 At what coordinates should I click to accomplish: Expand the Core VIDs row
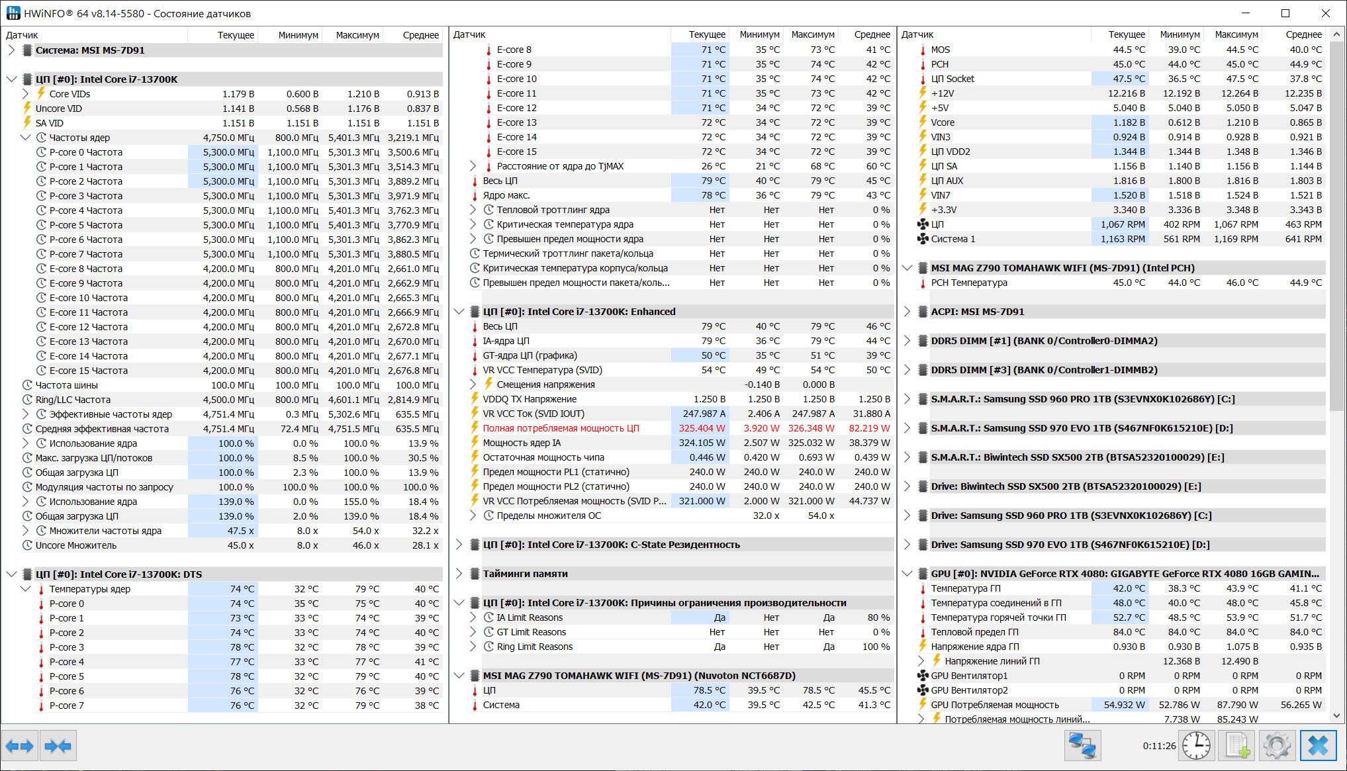[26, 94]
